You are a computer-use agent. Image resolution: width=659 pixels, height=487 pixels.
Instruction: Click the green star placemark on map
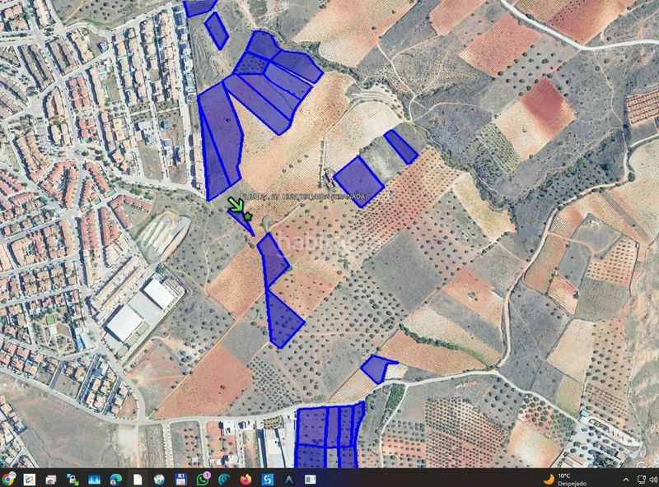coord(248,216)
